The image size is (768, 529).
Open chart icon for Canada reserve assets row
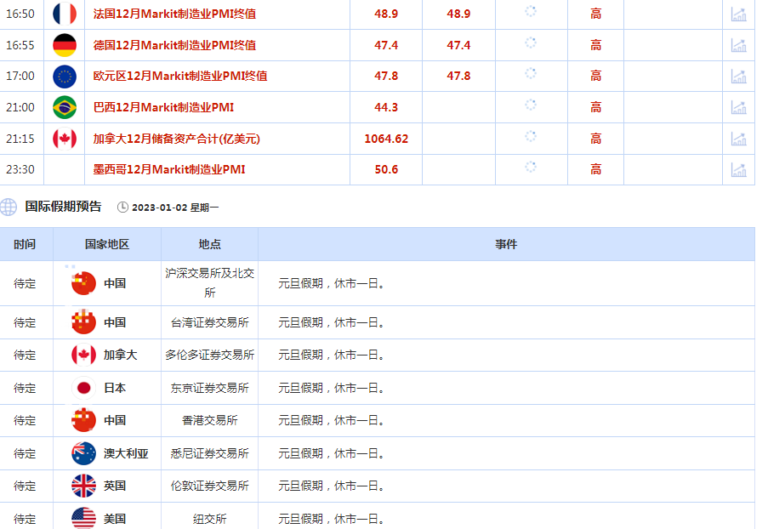coord(738,139)
